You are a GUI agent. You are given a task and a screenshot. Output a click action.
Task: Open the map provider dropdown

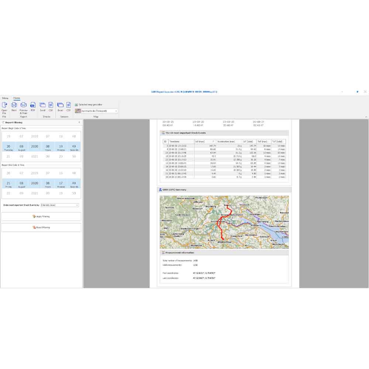click(x=116, y=111)
